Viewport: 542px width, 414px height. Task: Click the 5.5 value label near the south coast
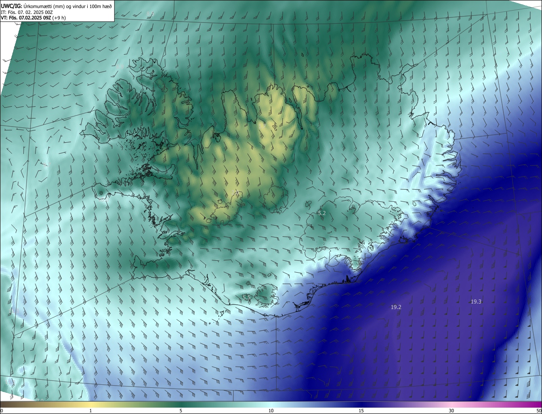[246, 298]
